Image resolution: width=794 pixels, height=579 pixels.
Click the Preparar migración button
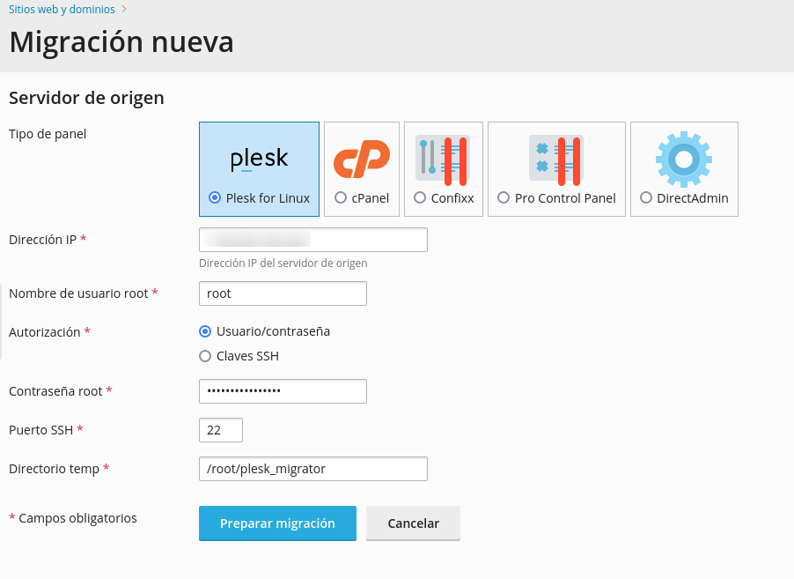[x=277, y=523]
